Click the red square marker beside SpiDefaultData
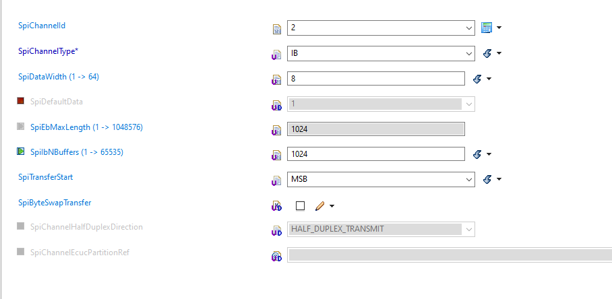The width and height of the screenshot is (612, 299). [x=21, y=102]
